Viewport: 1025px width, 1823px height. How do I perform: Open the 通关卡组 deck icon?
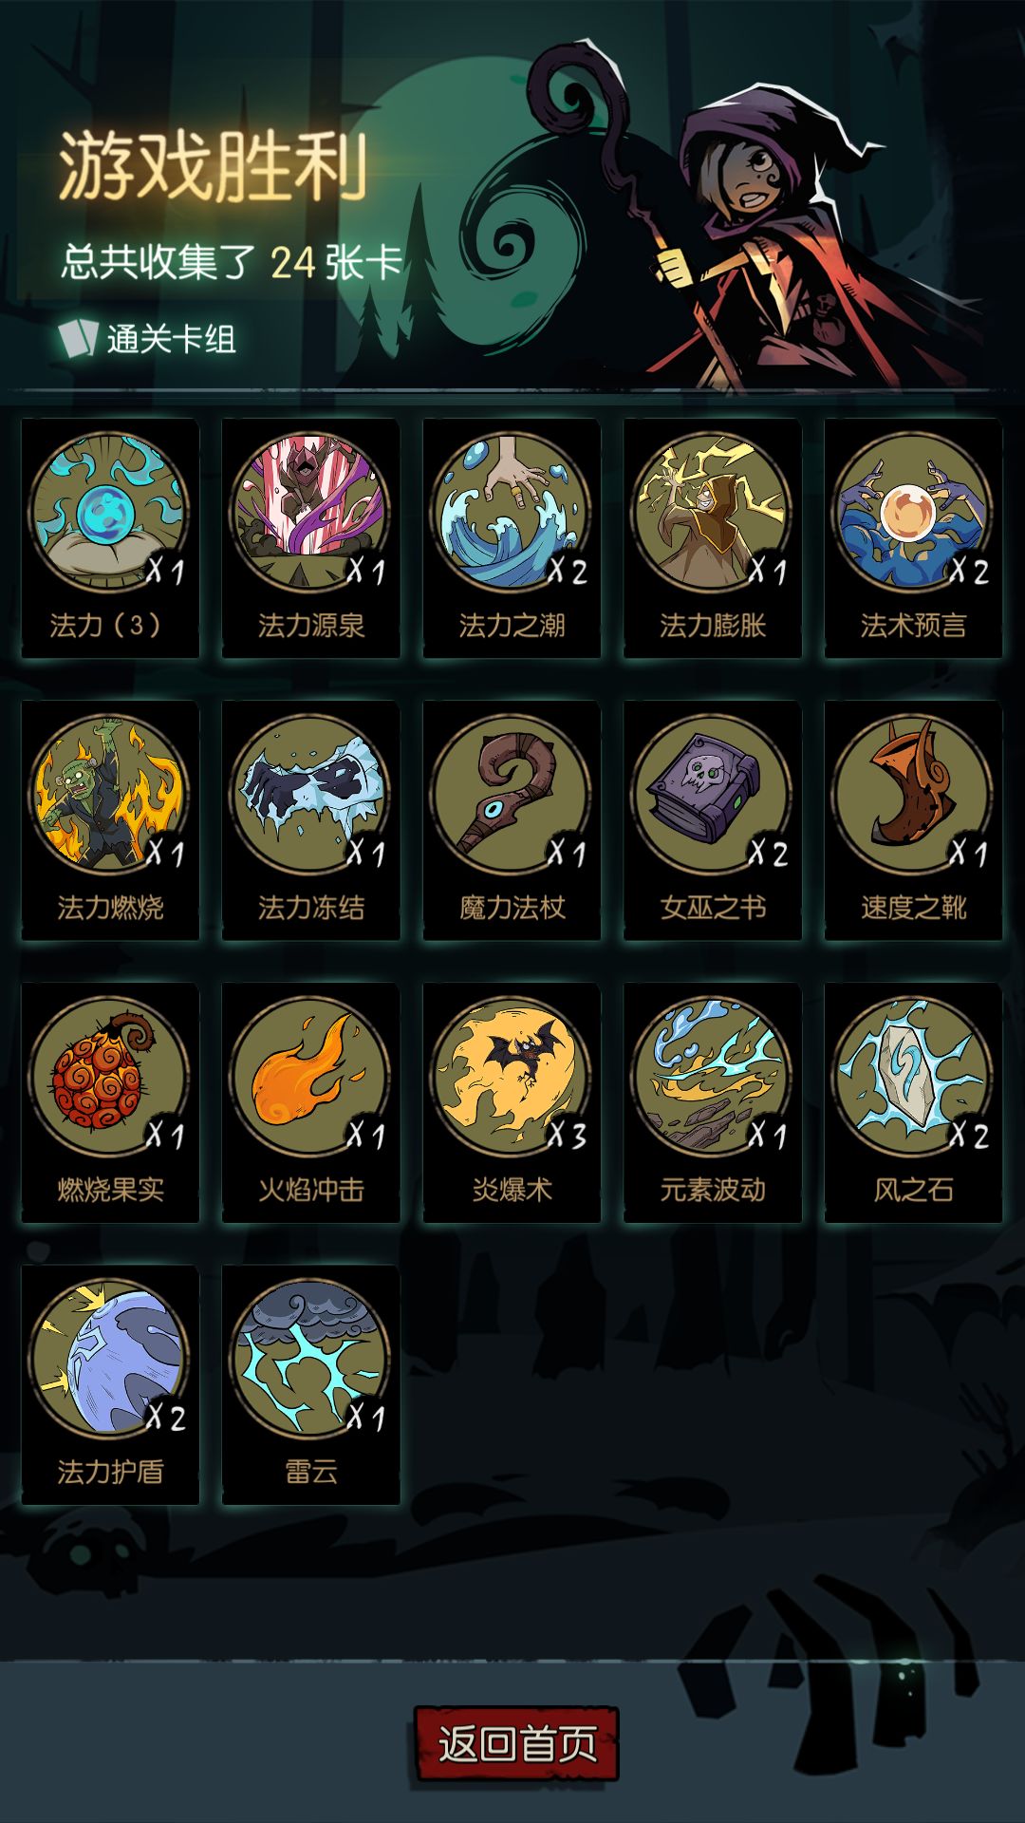[78, 338]
